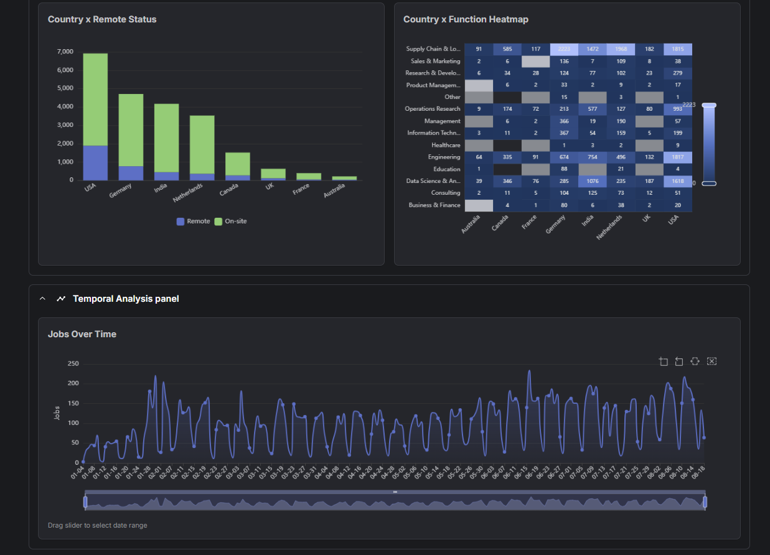Click the heatmap cell showing 2223
770x555 pixels.
[x=564, y=49]
